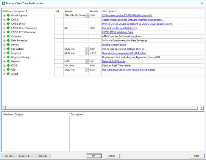Open the Board Support variant dropdown
Viewport: 206px width, 160px height.
pos(87,15)
